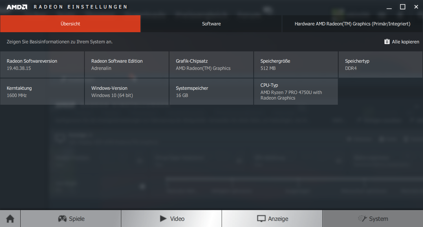Open the Spiele section
Viewport: 423px width, 227px height.
71,219
